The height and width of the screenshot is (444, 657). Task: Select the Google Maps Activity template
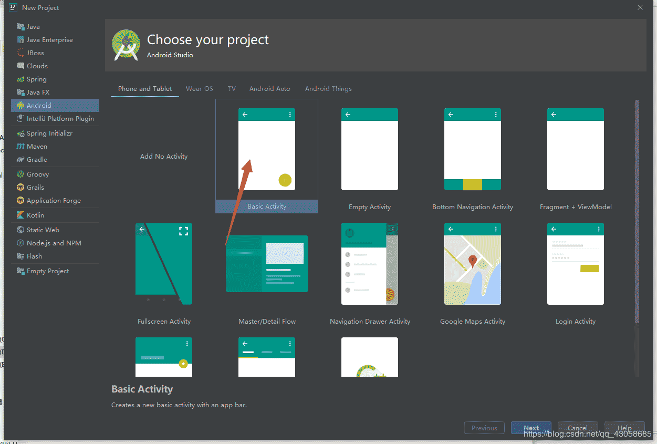[472, 264]
